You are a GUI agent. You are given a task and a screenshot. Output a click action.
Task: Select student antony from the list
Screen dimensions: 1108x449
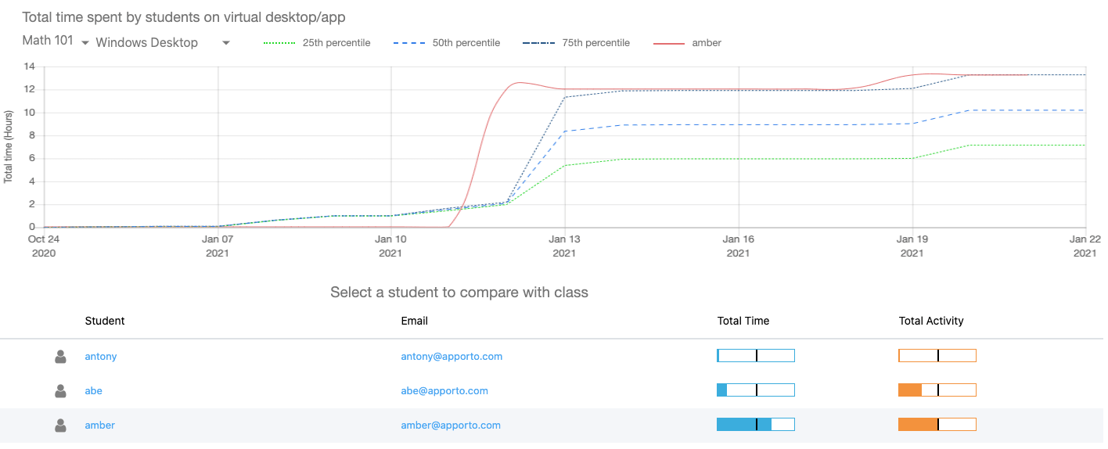coord(101,357)
